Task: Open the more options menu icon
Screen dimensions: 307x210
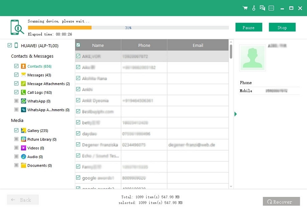Action: pyautogui.click(x=271, y=8)
